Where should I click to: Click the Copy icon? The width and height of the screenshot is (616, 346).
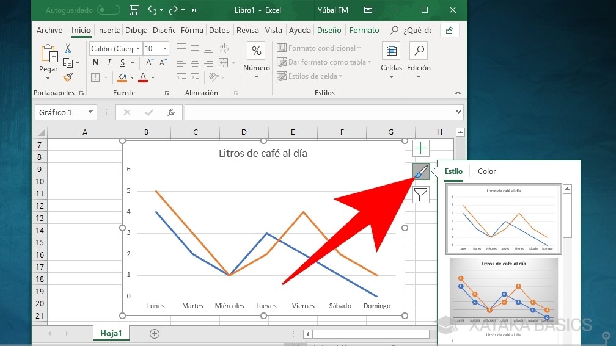pos(68,63)
